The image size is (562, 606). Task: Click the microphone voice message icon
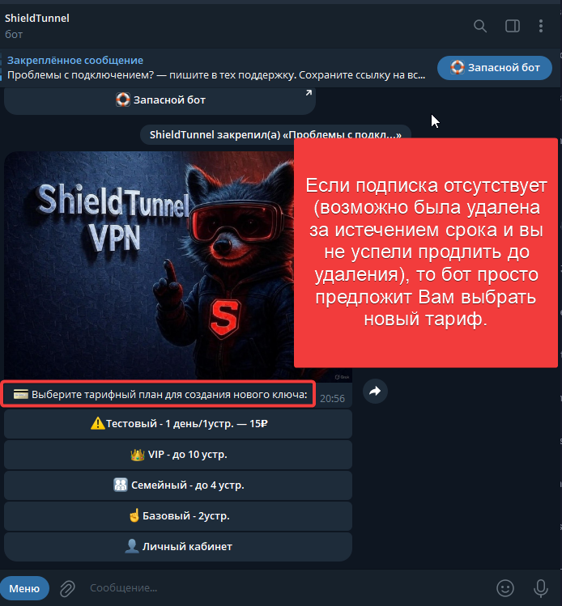point(540,588)
